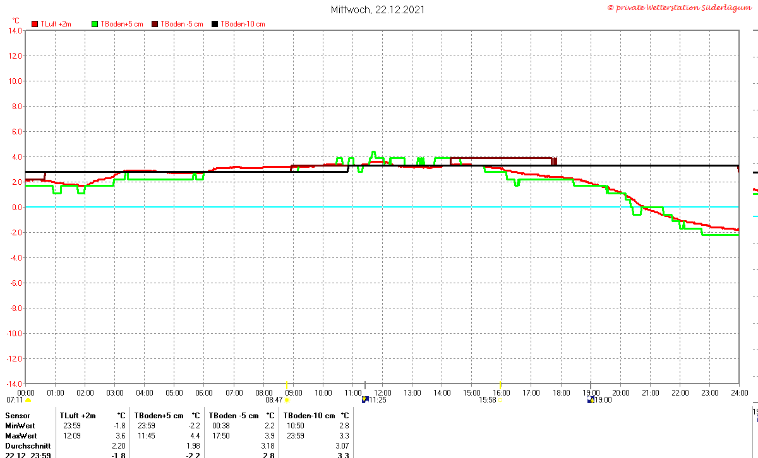The height and width of the screenshot is (458, 758).
Task: Click the MaxWert row label in the table
Action: (21, 436)
